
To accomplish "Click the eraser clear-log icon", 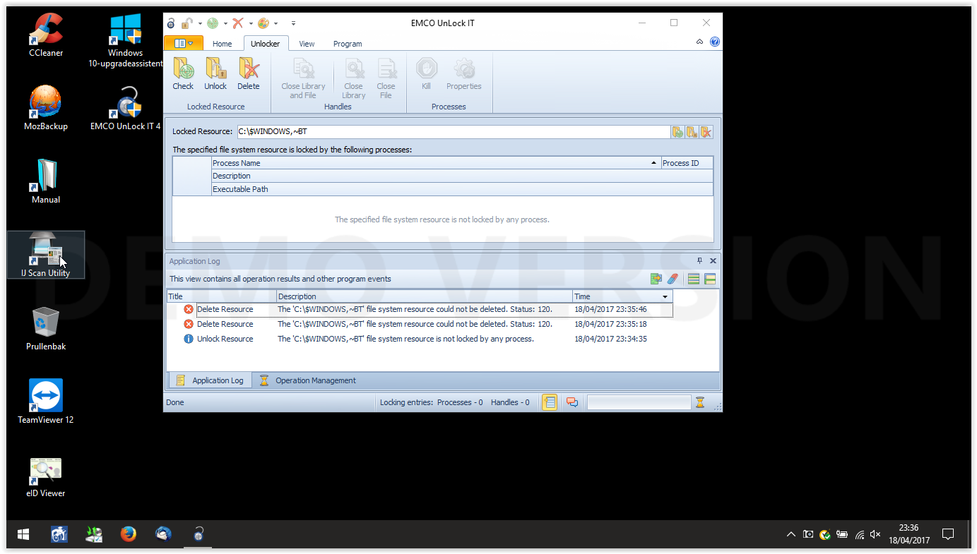I will (673, 279).
